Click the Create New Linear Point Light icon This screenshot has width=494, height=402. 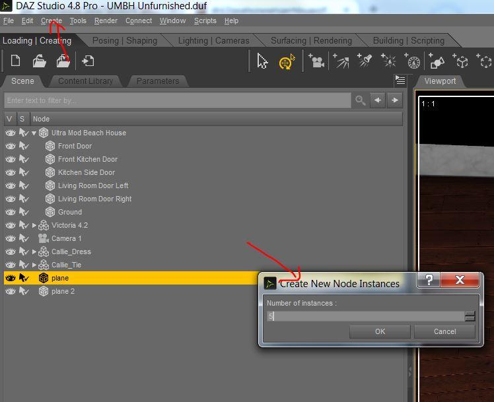coord(412,61)
